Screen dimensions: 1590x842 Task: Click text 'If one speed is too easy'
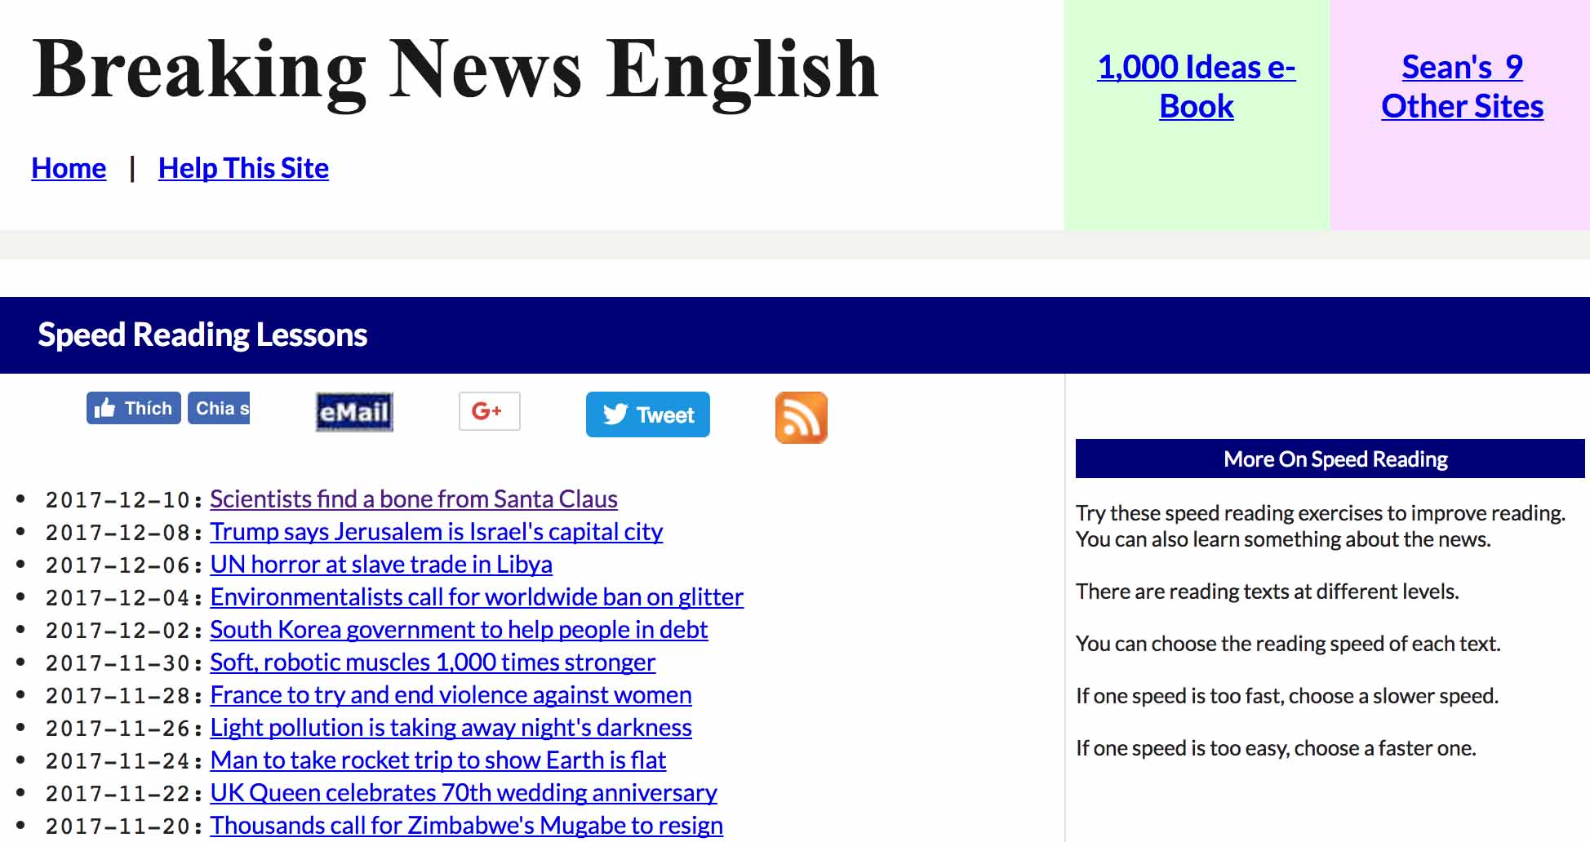tap(1181, 748)
